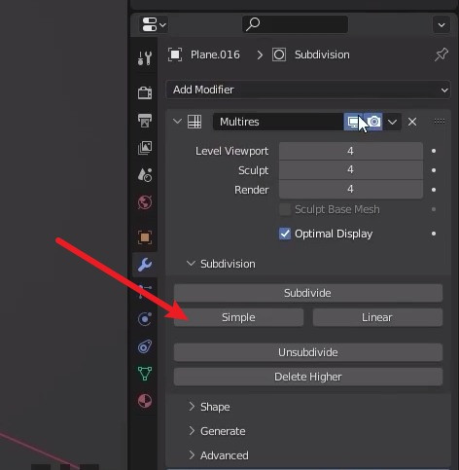
Task: Click the Subdivide button
Action: point(308,293)
